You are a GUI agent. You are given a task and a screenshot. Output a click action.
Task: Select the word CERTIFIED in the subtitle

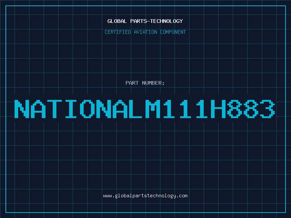118,32
